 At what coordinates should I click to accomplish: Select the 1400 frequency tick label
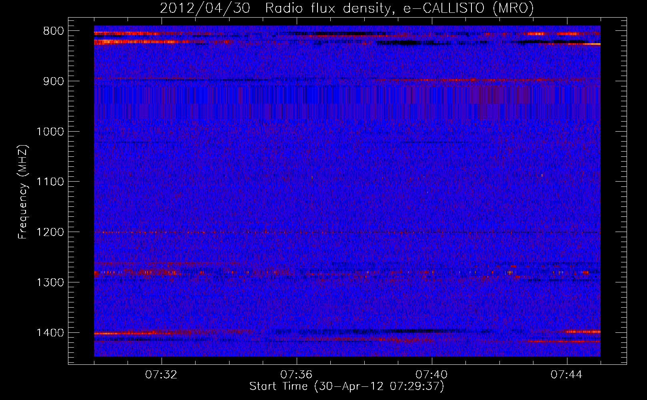point(50,333)
